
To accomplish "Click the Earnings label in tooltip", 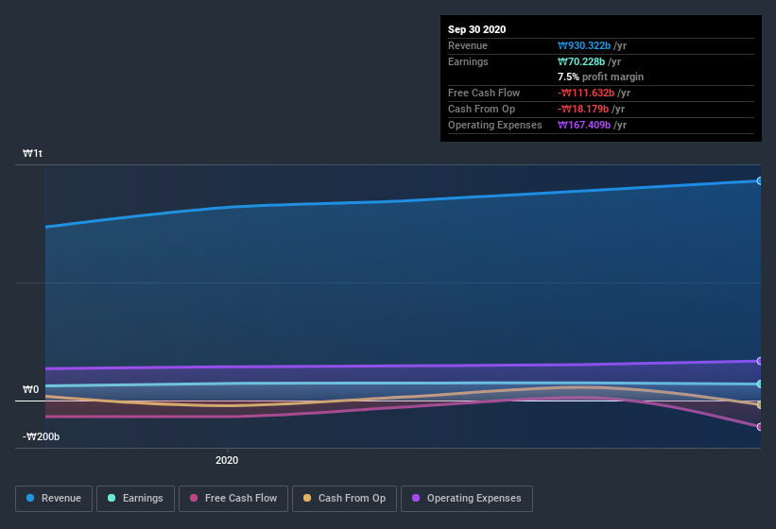I will pos(468,61).
